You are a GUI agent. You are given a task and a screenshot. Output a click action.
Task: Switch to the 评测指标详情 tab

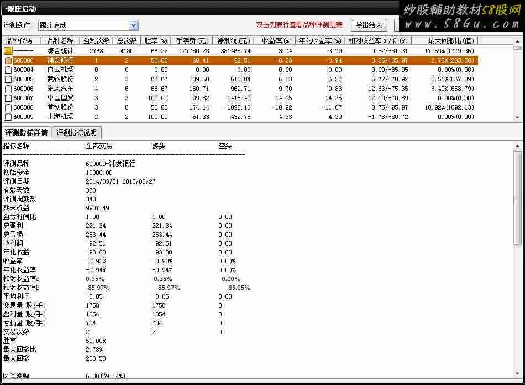click(26, 133)
